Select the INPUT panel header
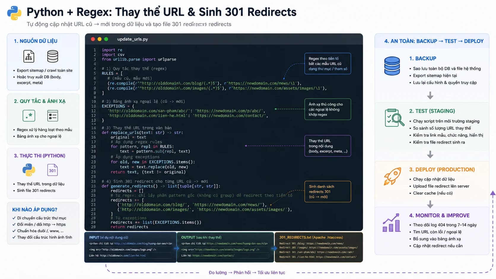 pos(109,237)
